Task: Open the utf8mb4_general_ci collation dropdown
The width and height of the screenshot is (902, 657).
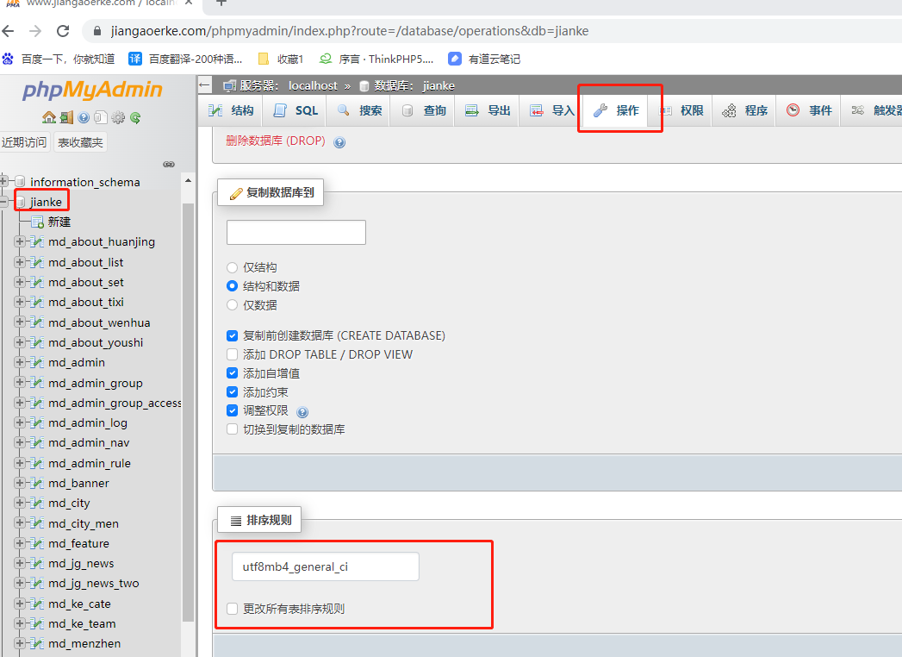Action: pyautogui.click(x=325, y=566)
